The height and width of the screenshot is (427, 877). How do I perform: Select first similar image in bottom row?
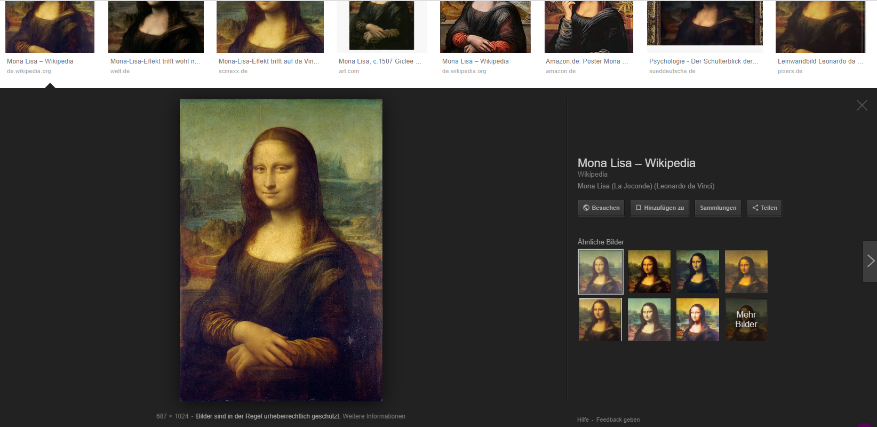coord(601,320)
